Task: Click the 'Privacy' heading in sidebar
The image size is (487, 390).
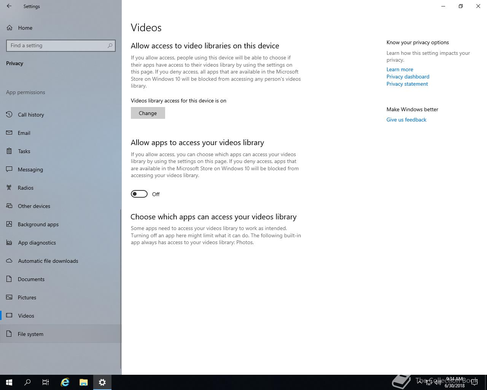Action: point(14,63)
